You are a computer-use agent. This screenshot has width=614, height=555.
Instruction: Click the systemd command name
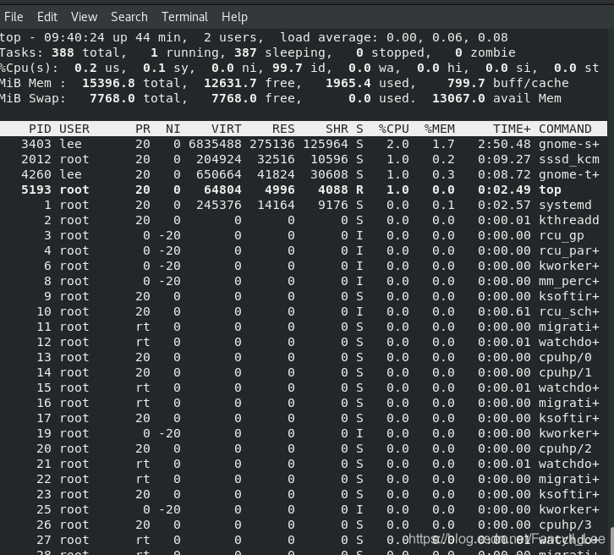click(565, 206)
